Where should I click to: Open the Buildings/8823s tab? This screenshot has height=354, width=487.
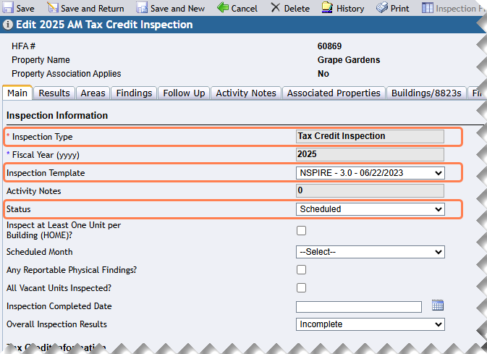426,93
